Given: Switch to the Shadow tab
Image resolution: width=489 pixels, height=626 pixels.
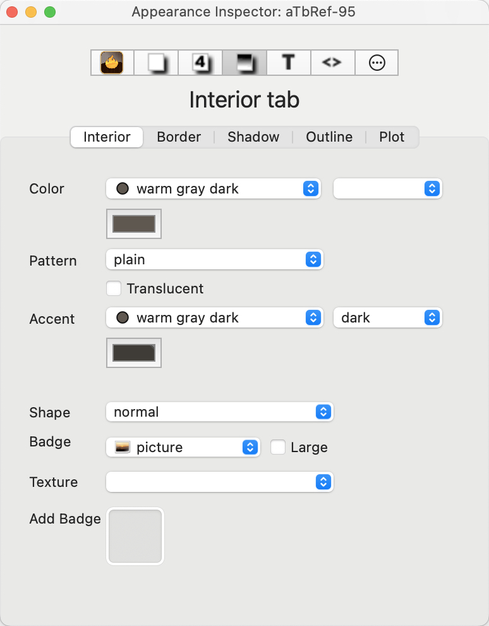Looking at the screenshot, I should pos(253,137).
